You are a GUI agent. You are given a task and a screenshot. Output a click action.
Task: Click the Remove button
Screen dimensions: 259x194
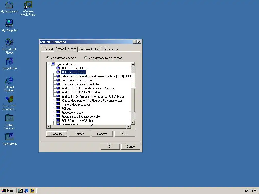[102, 134]
